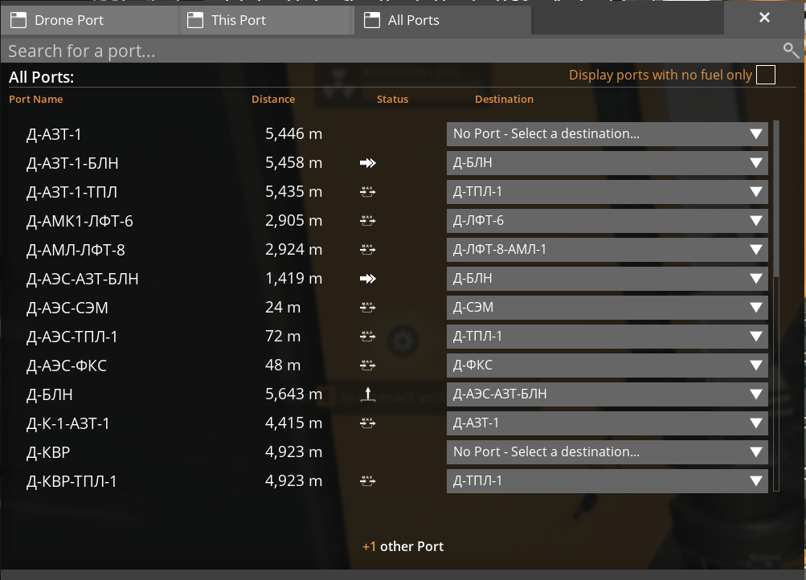Click distance value 4,415 m

[293, 423]
